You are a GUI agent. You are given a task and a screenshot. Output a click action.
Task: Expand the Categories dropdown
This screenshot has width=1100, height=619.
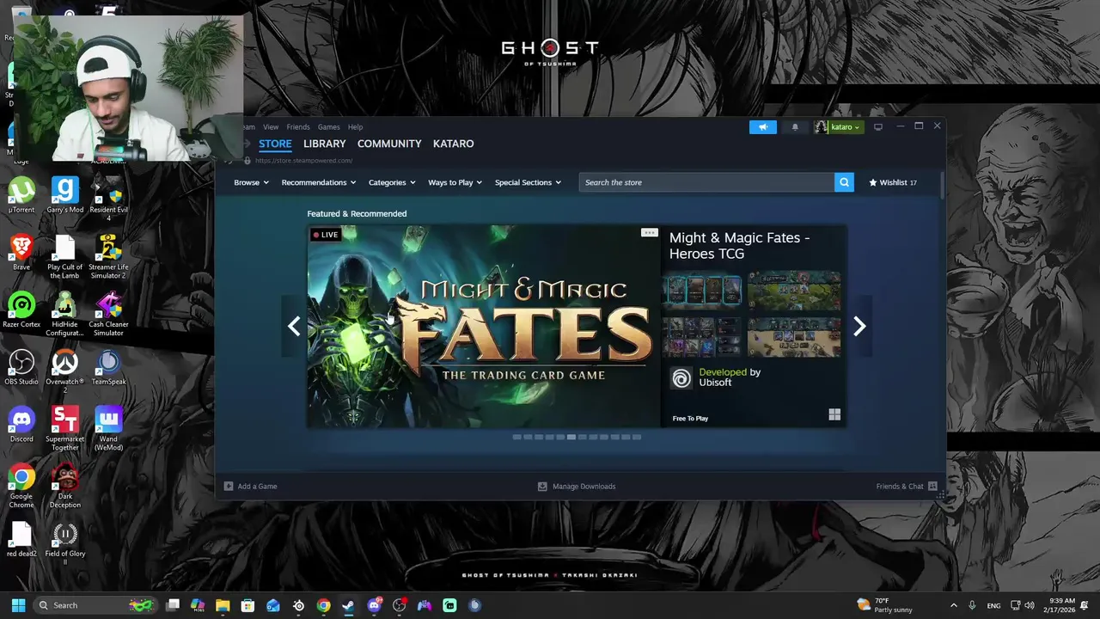pyautogui.click(x=392, y=182)
